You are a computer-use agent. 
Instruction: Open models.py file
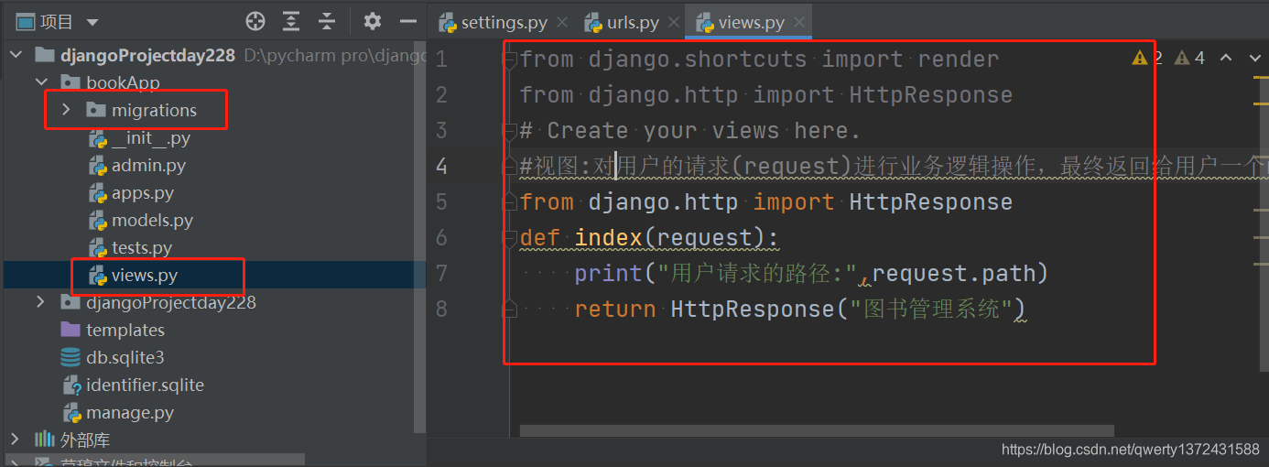[x=152, y=220]
